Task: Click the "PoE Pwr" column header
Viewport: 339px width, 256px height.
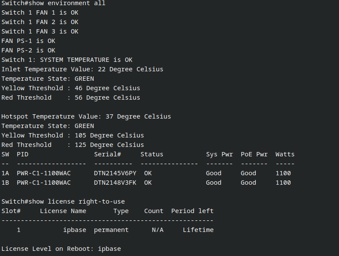Action: tap(254, 154)
